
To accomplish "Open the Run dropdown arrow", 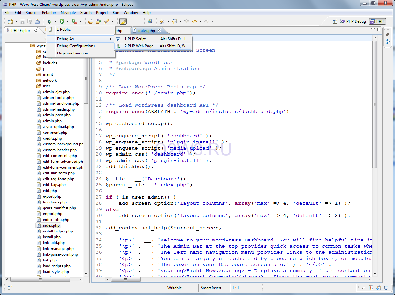I will (67, 22).
